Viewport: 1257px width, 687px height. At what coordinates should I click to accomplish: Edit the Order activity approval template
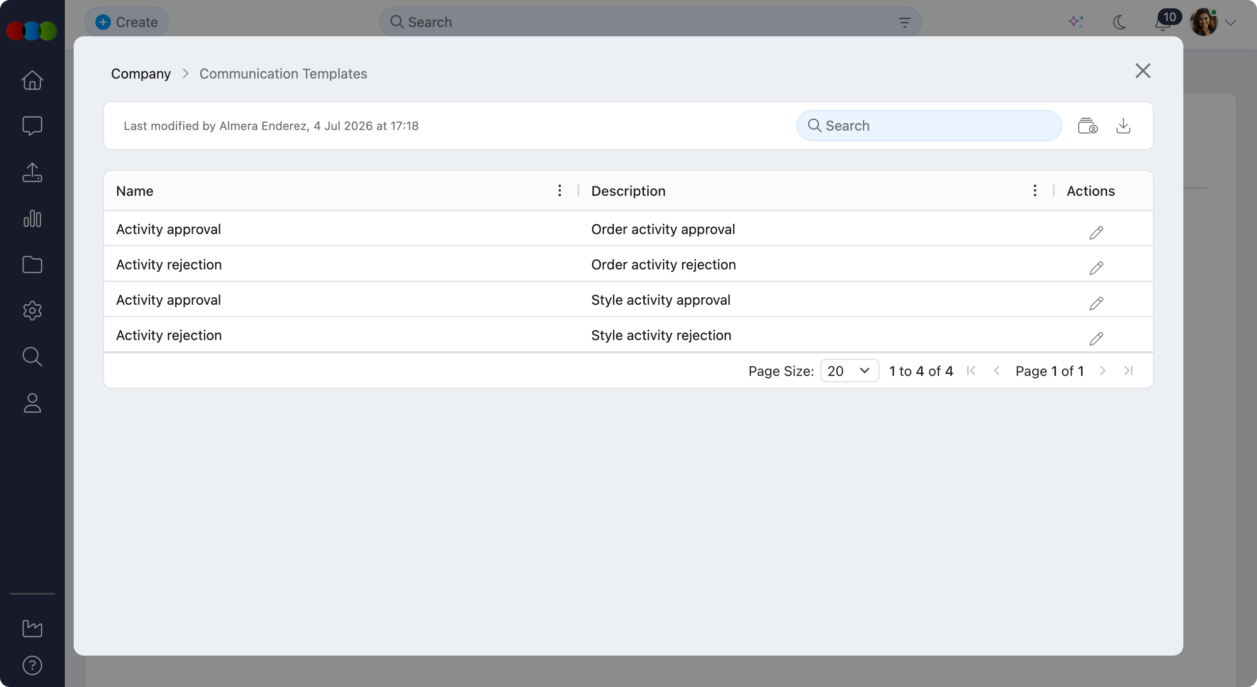(x=1096, y=233)
